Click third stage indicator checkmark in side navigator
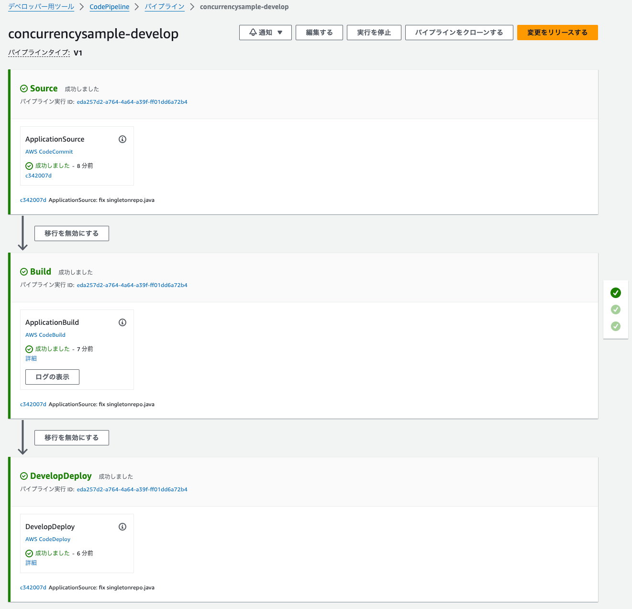The image size is (632, 609). click(616, 326)
